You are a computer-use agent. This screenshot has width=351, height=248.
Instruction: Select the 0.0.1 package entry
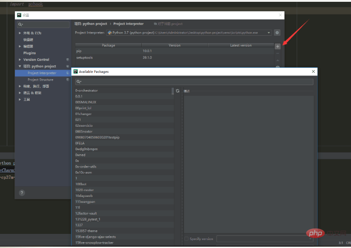pos(124,96)
